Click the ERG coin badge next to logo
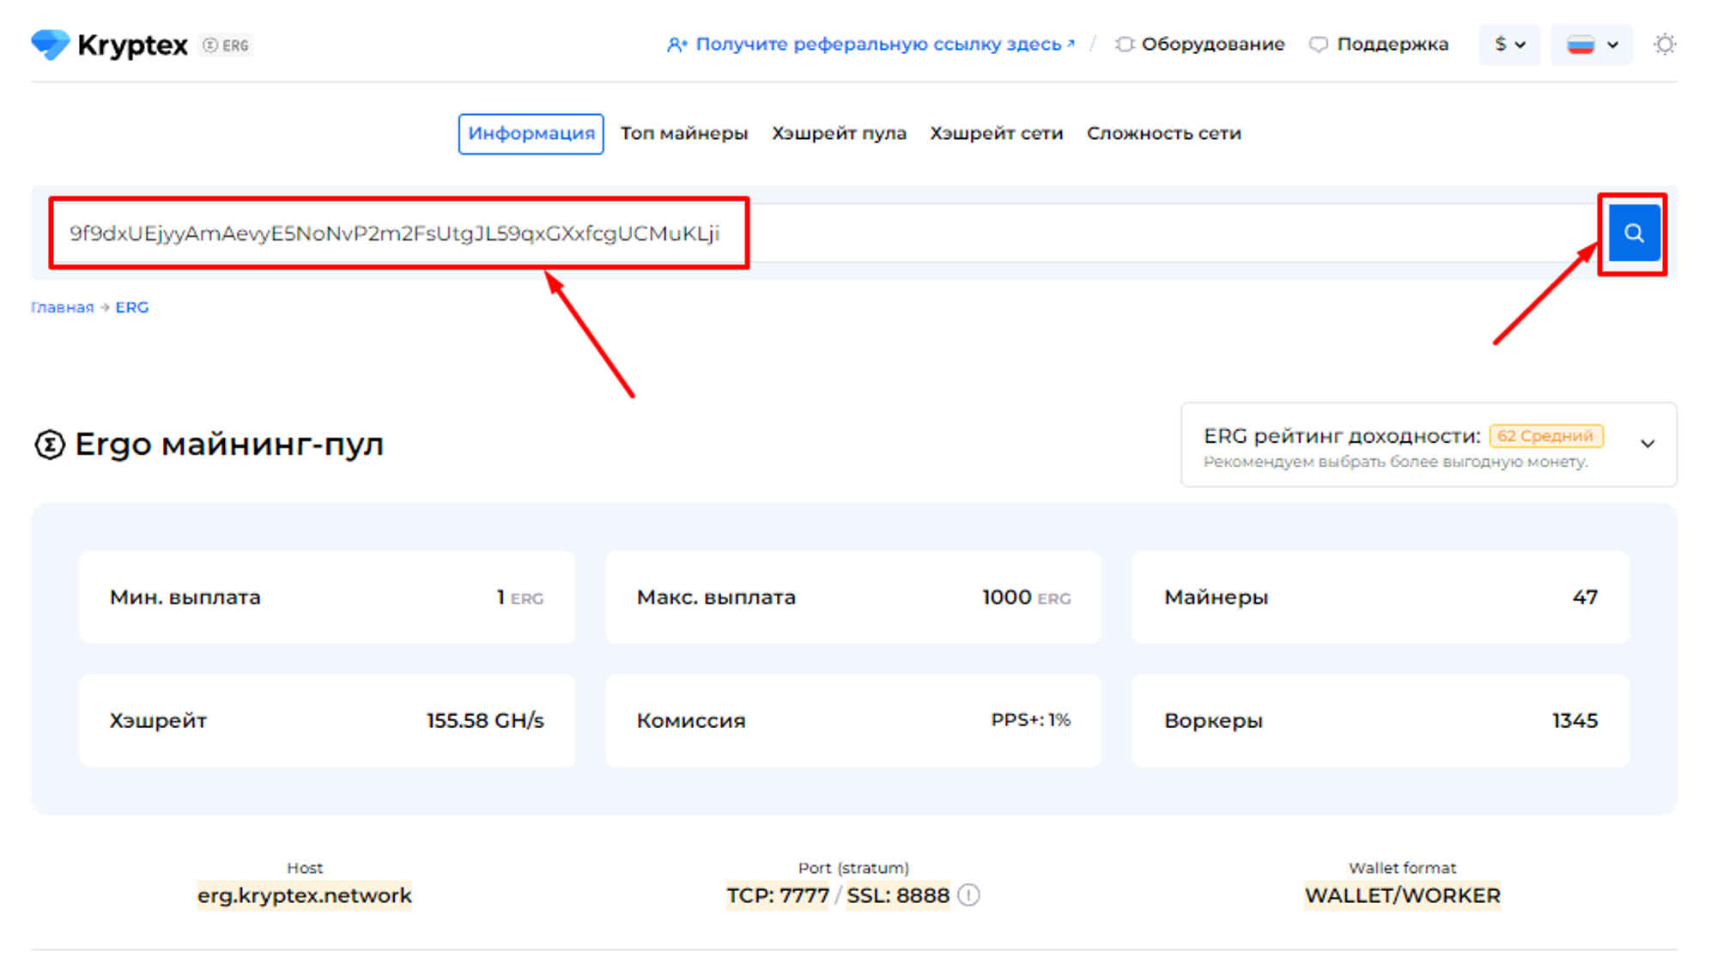The height and width of the screenshot is (964, 1717). coord(227,45)
